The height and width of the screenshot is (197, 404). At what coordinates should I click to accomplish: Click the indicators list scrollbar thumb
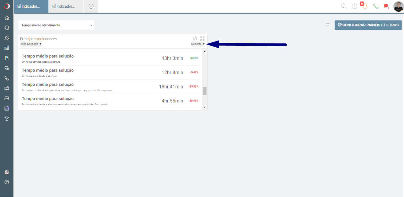click(205, 91)
